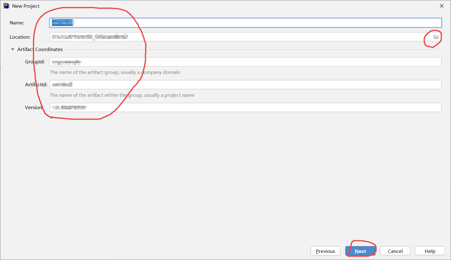The image size is (451, 260).
Task: Click the GroupId input field
Action: coord(245,62)
